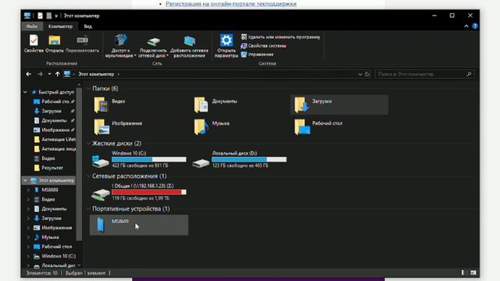Click the Локальный диск (D:) usage bar
Image resolution: width=500 pixels, height=281 pixels.
[249, 159]
